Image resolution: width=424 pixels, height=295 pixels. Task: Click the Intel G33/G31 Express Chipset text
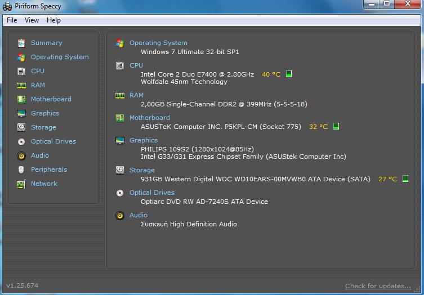(x=243, y=157)
